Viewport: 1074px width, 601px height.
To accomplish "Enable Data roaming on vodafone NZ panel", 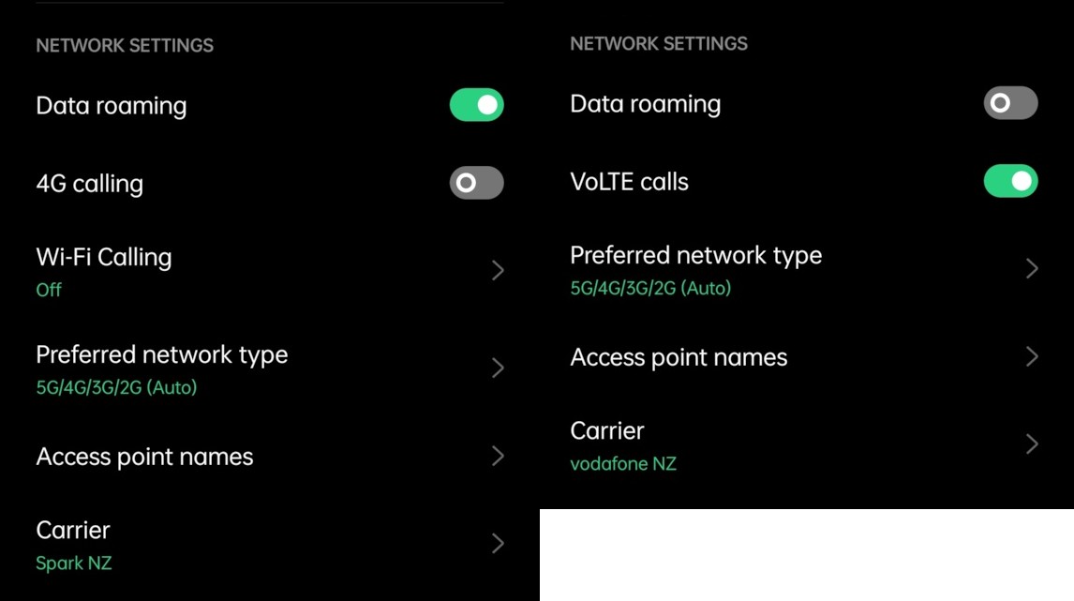I will pyautogui.click(x=1010, y=103).
